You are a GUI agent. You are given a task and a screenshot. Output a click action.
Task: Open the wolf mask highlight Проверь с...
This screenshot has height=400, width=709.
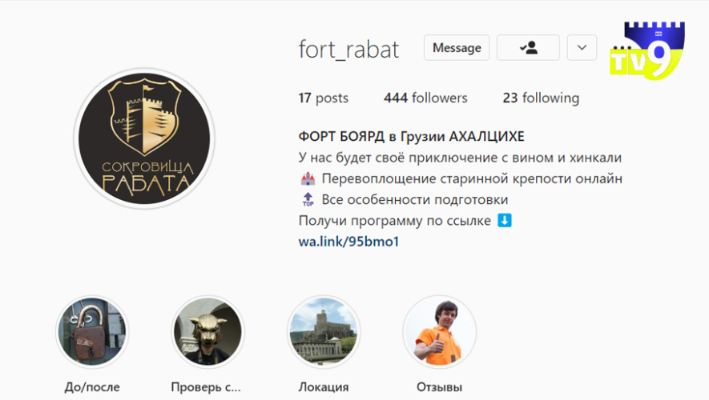tap(208, 332)
